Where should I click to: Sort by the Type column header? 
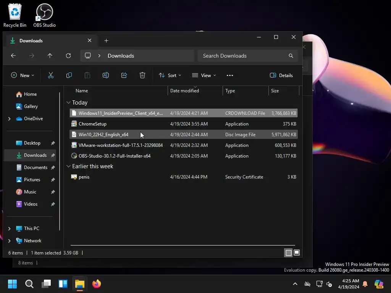point(246,91)
